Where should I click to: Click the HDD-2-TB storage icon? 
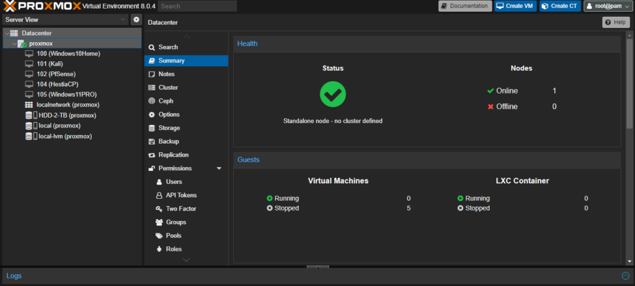coord(29,115)
